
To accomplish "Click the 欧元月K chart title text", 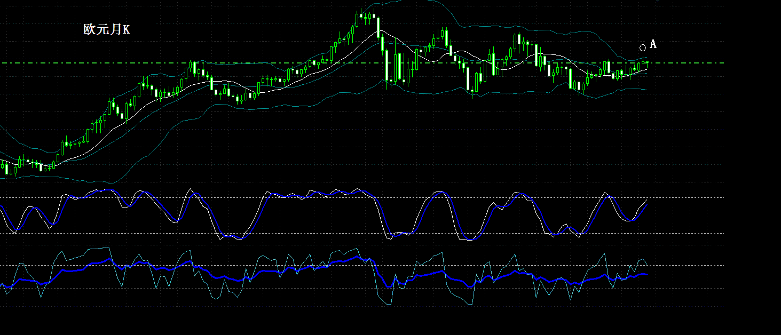I will pos(106,30).
